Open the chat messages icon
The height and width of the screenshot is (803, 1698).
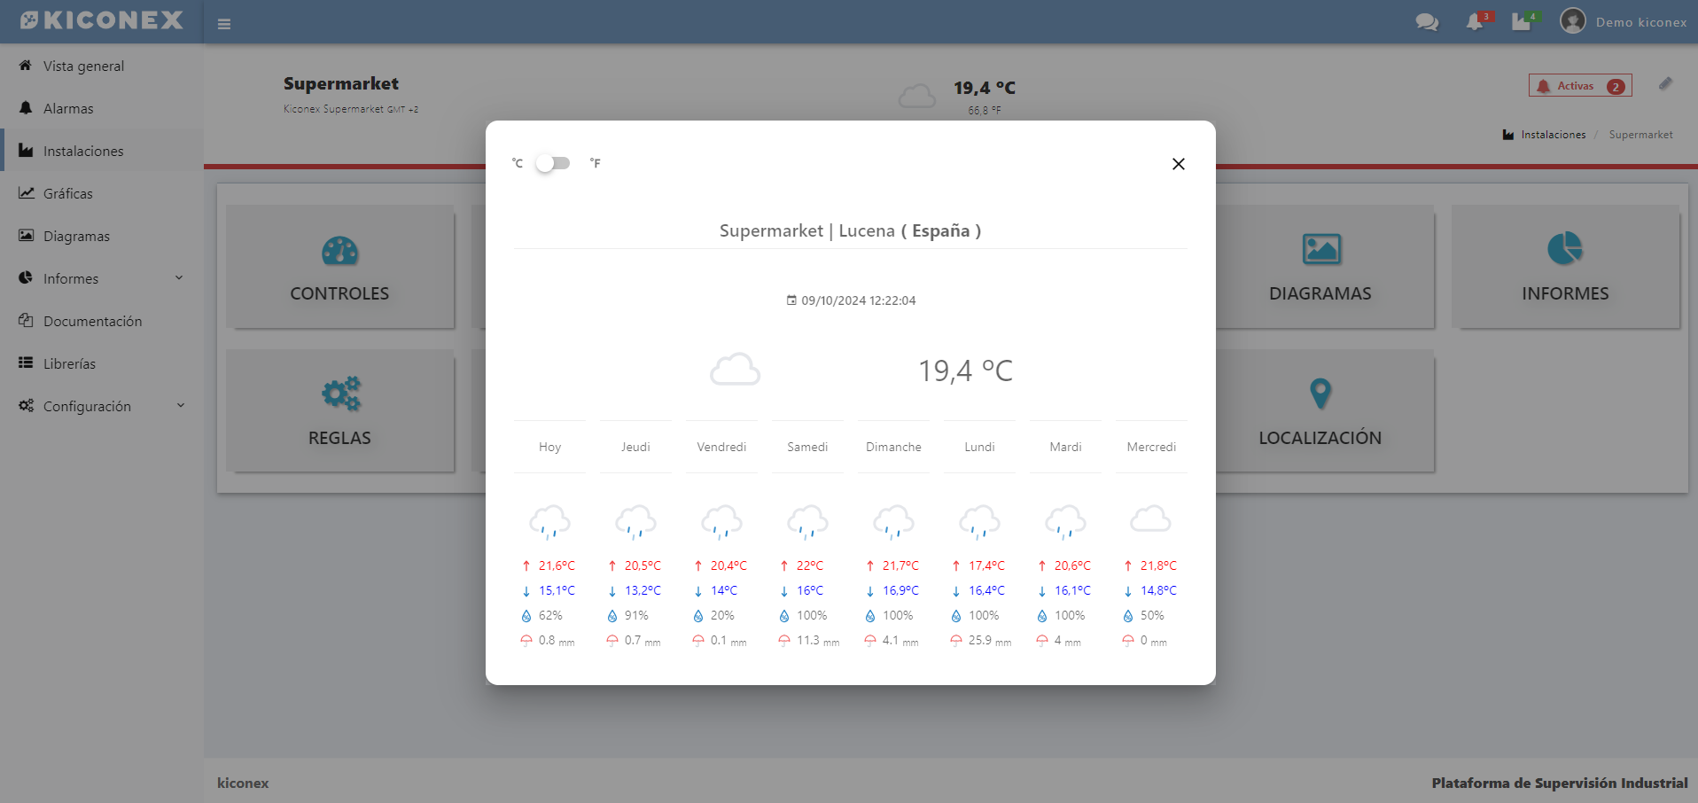coord(1427,22)
